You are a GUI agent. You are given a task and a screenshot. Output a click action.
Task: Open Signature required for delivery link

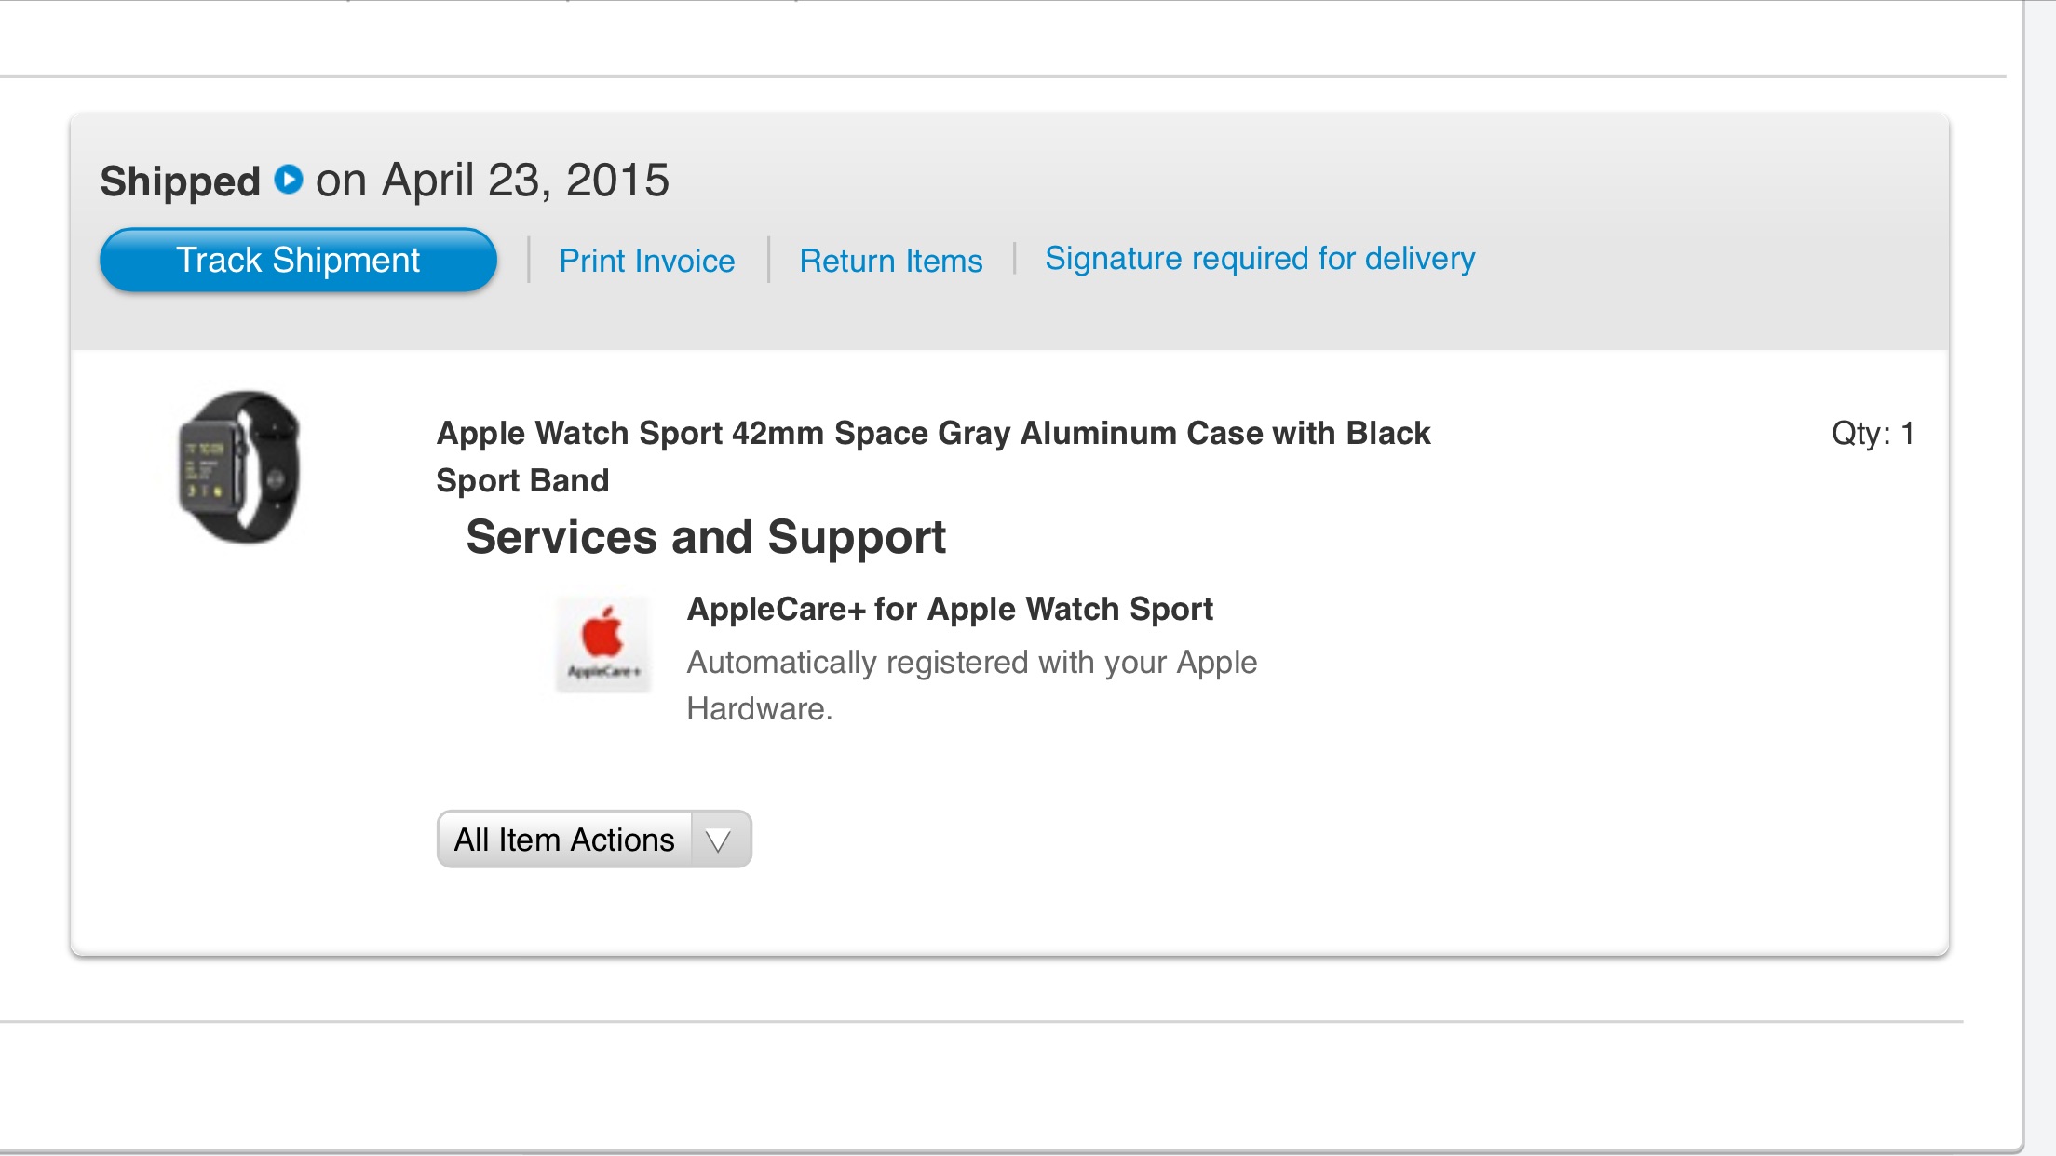click(x=1260, y=259)
